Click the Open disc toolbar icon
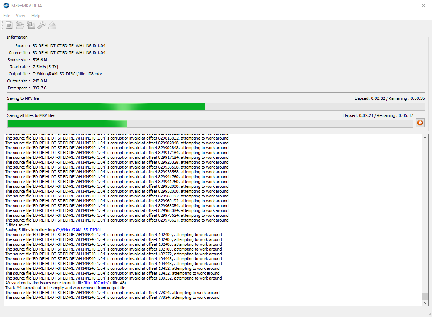Screen dimensions: 432x317 click(x=20, y=25)
